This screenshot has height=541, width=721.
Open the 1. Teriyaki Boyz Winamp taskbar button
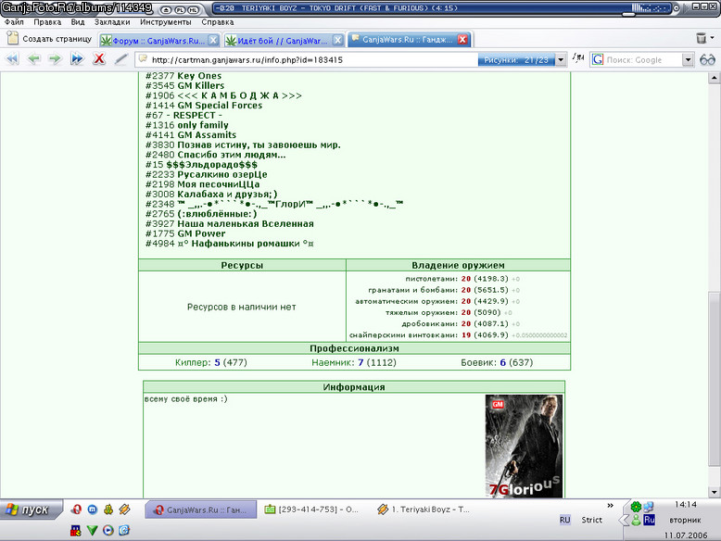click(423, 510)
